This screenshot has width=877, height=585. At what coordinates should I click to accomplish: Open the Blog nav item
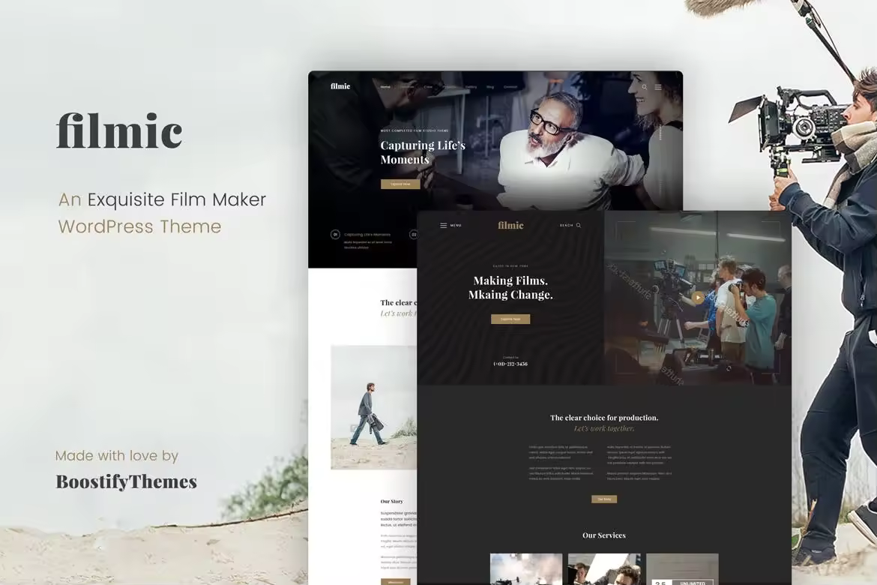490,87
